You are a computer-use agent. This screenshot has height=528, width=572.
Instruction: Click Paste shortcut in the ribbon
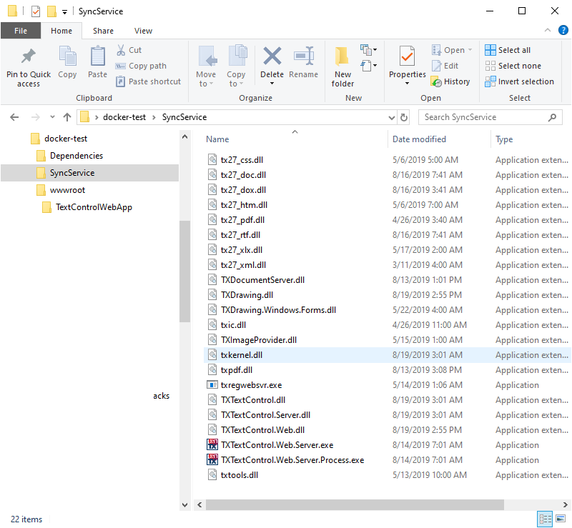tap(148, 81)
